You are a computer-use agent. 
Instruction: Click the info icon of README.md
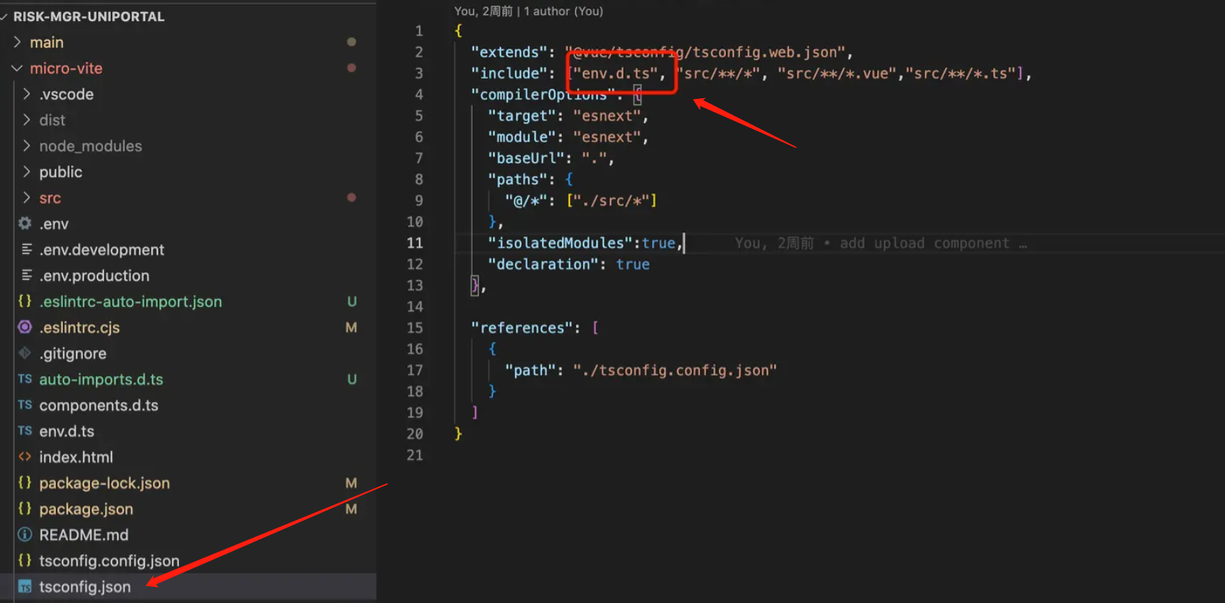(25, 535)
